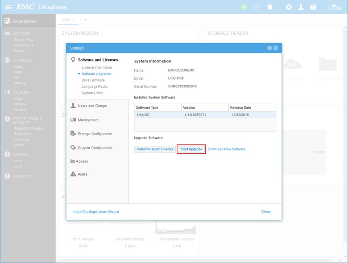Screen dimensions: 348x263
Task: Sort by Release Date column header
Action: (253, 107)
